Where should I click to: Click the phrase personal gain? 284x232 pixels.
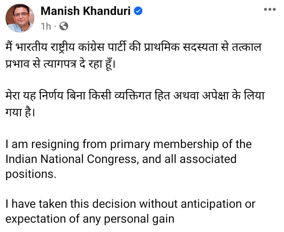coord(139,219)
